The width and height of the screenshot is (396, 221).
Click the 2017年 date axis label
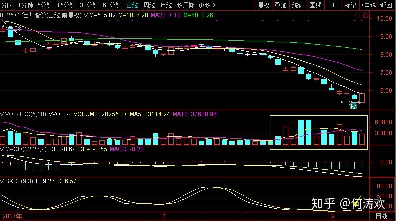pos(12,216)
